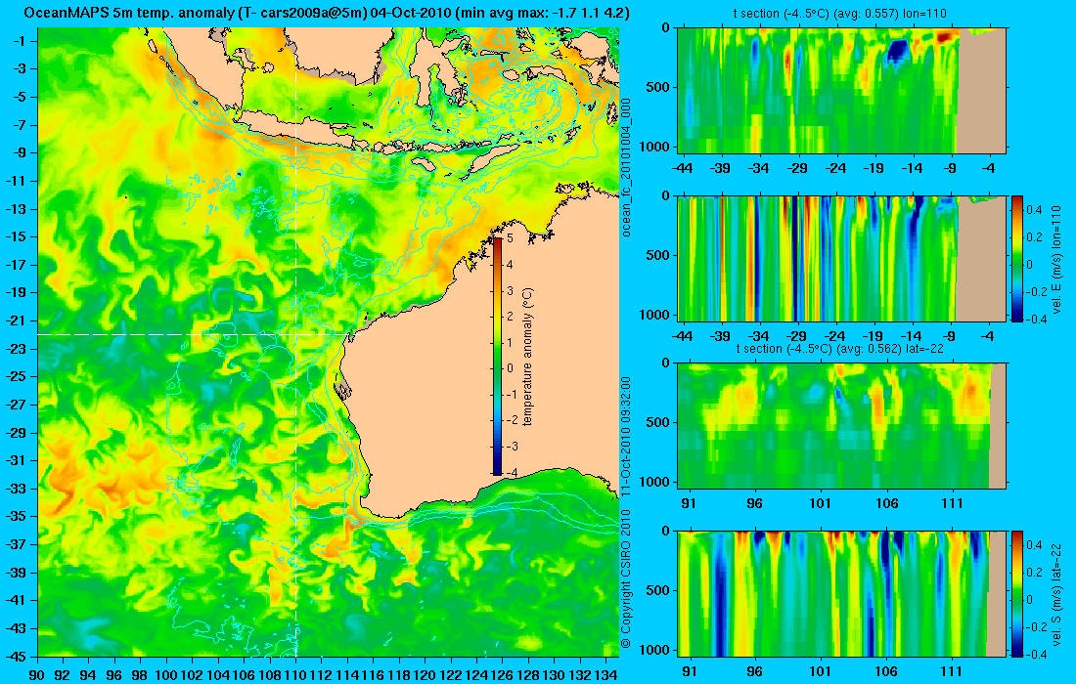1076x684 pixels.
Task: Click the '106' tick under lat=-22 temperature section
Action: coord(886,503)
